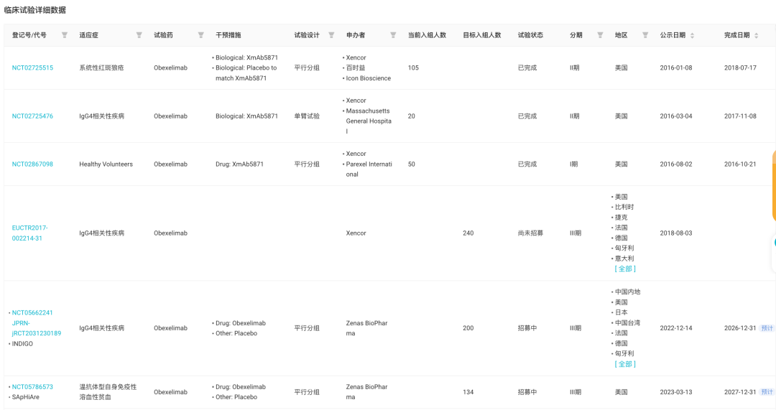
Task: Open trial NCT02867098 link
Action: coord(32,164)
